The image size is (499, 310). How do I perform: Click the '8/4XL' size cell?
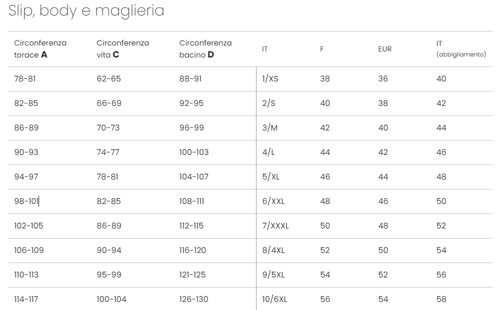[274, 250]
